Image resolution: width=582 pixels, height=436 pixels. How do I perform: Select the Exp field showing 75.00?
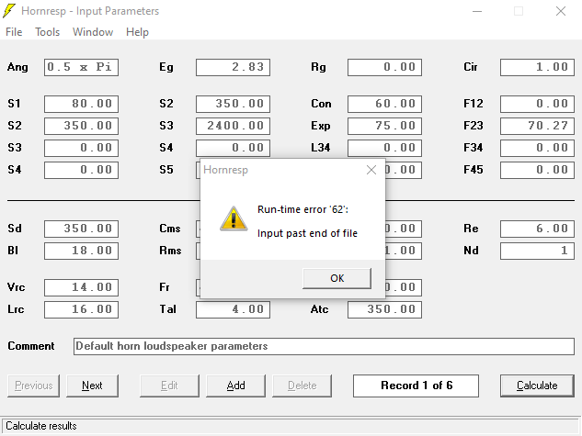[385, 126]
